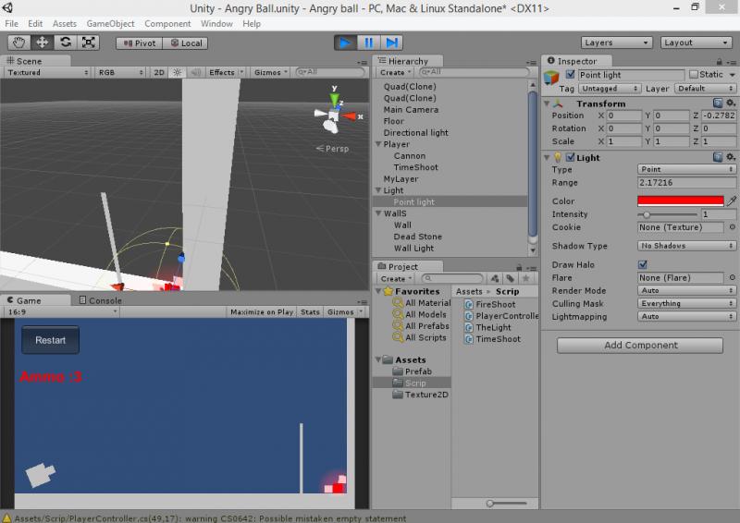Toggle Pivot handle position
The height and width of the screenshot is (523, 740).
point(140,43)
